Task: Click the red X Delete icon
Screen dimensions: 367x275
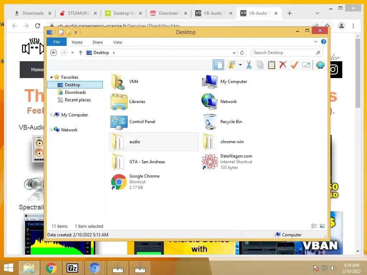Action: pyautogui.click(x=283, y=65)
